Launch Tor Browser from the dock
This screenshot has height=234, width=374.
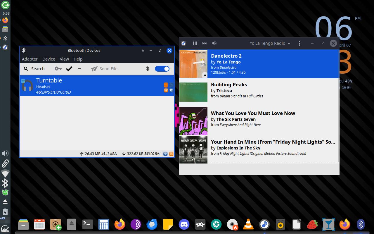pos(136,224)
